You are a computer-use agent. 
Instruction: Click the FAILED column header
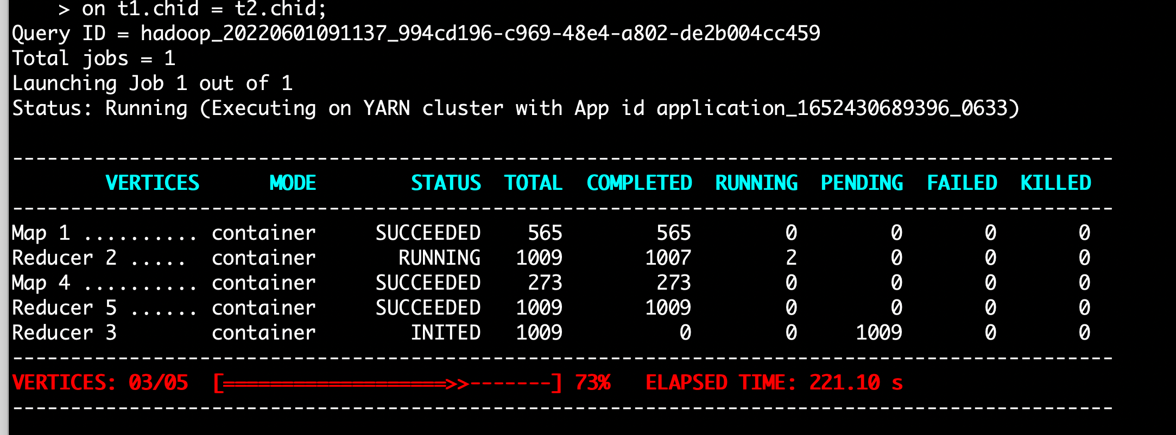962,183
